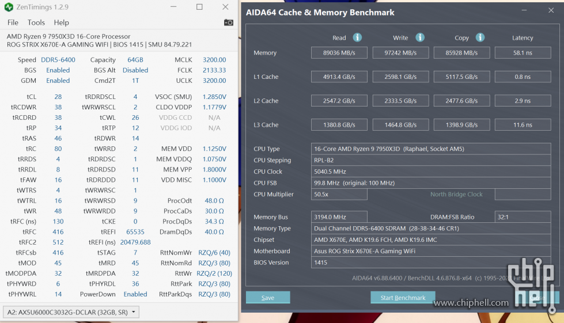The width and height of the screenshot is (564, 323).
Task: Close the ZenTimings window
Action: (x=225, y=7)
